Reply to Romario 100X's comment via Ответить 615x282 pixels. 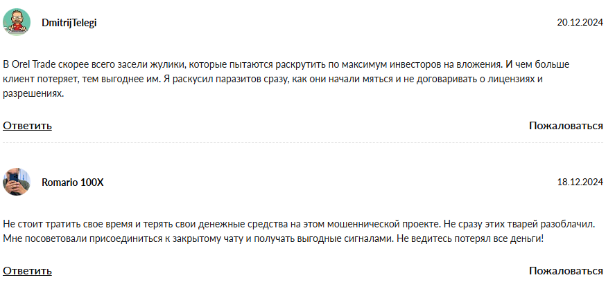click(28, 271)
